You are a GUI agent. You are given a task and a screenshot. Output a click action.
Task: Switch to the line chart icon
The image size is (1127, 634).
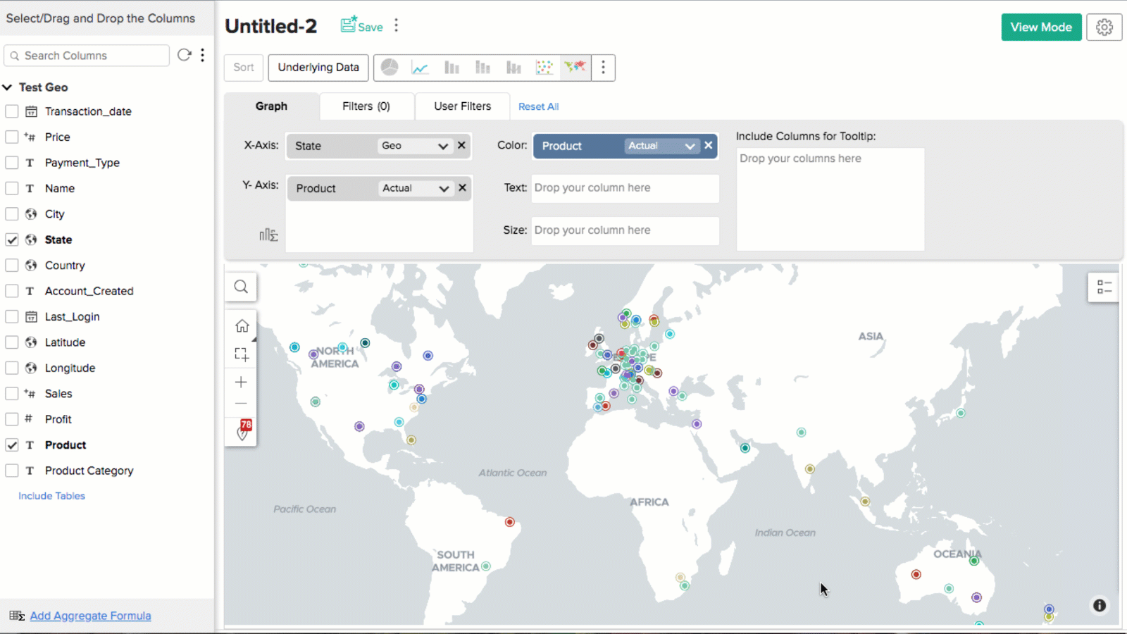(420, 68)
